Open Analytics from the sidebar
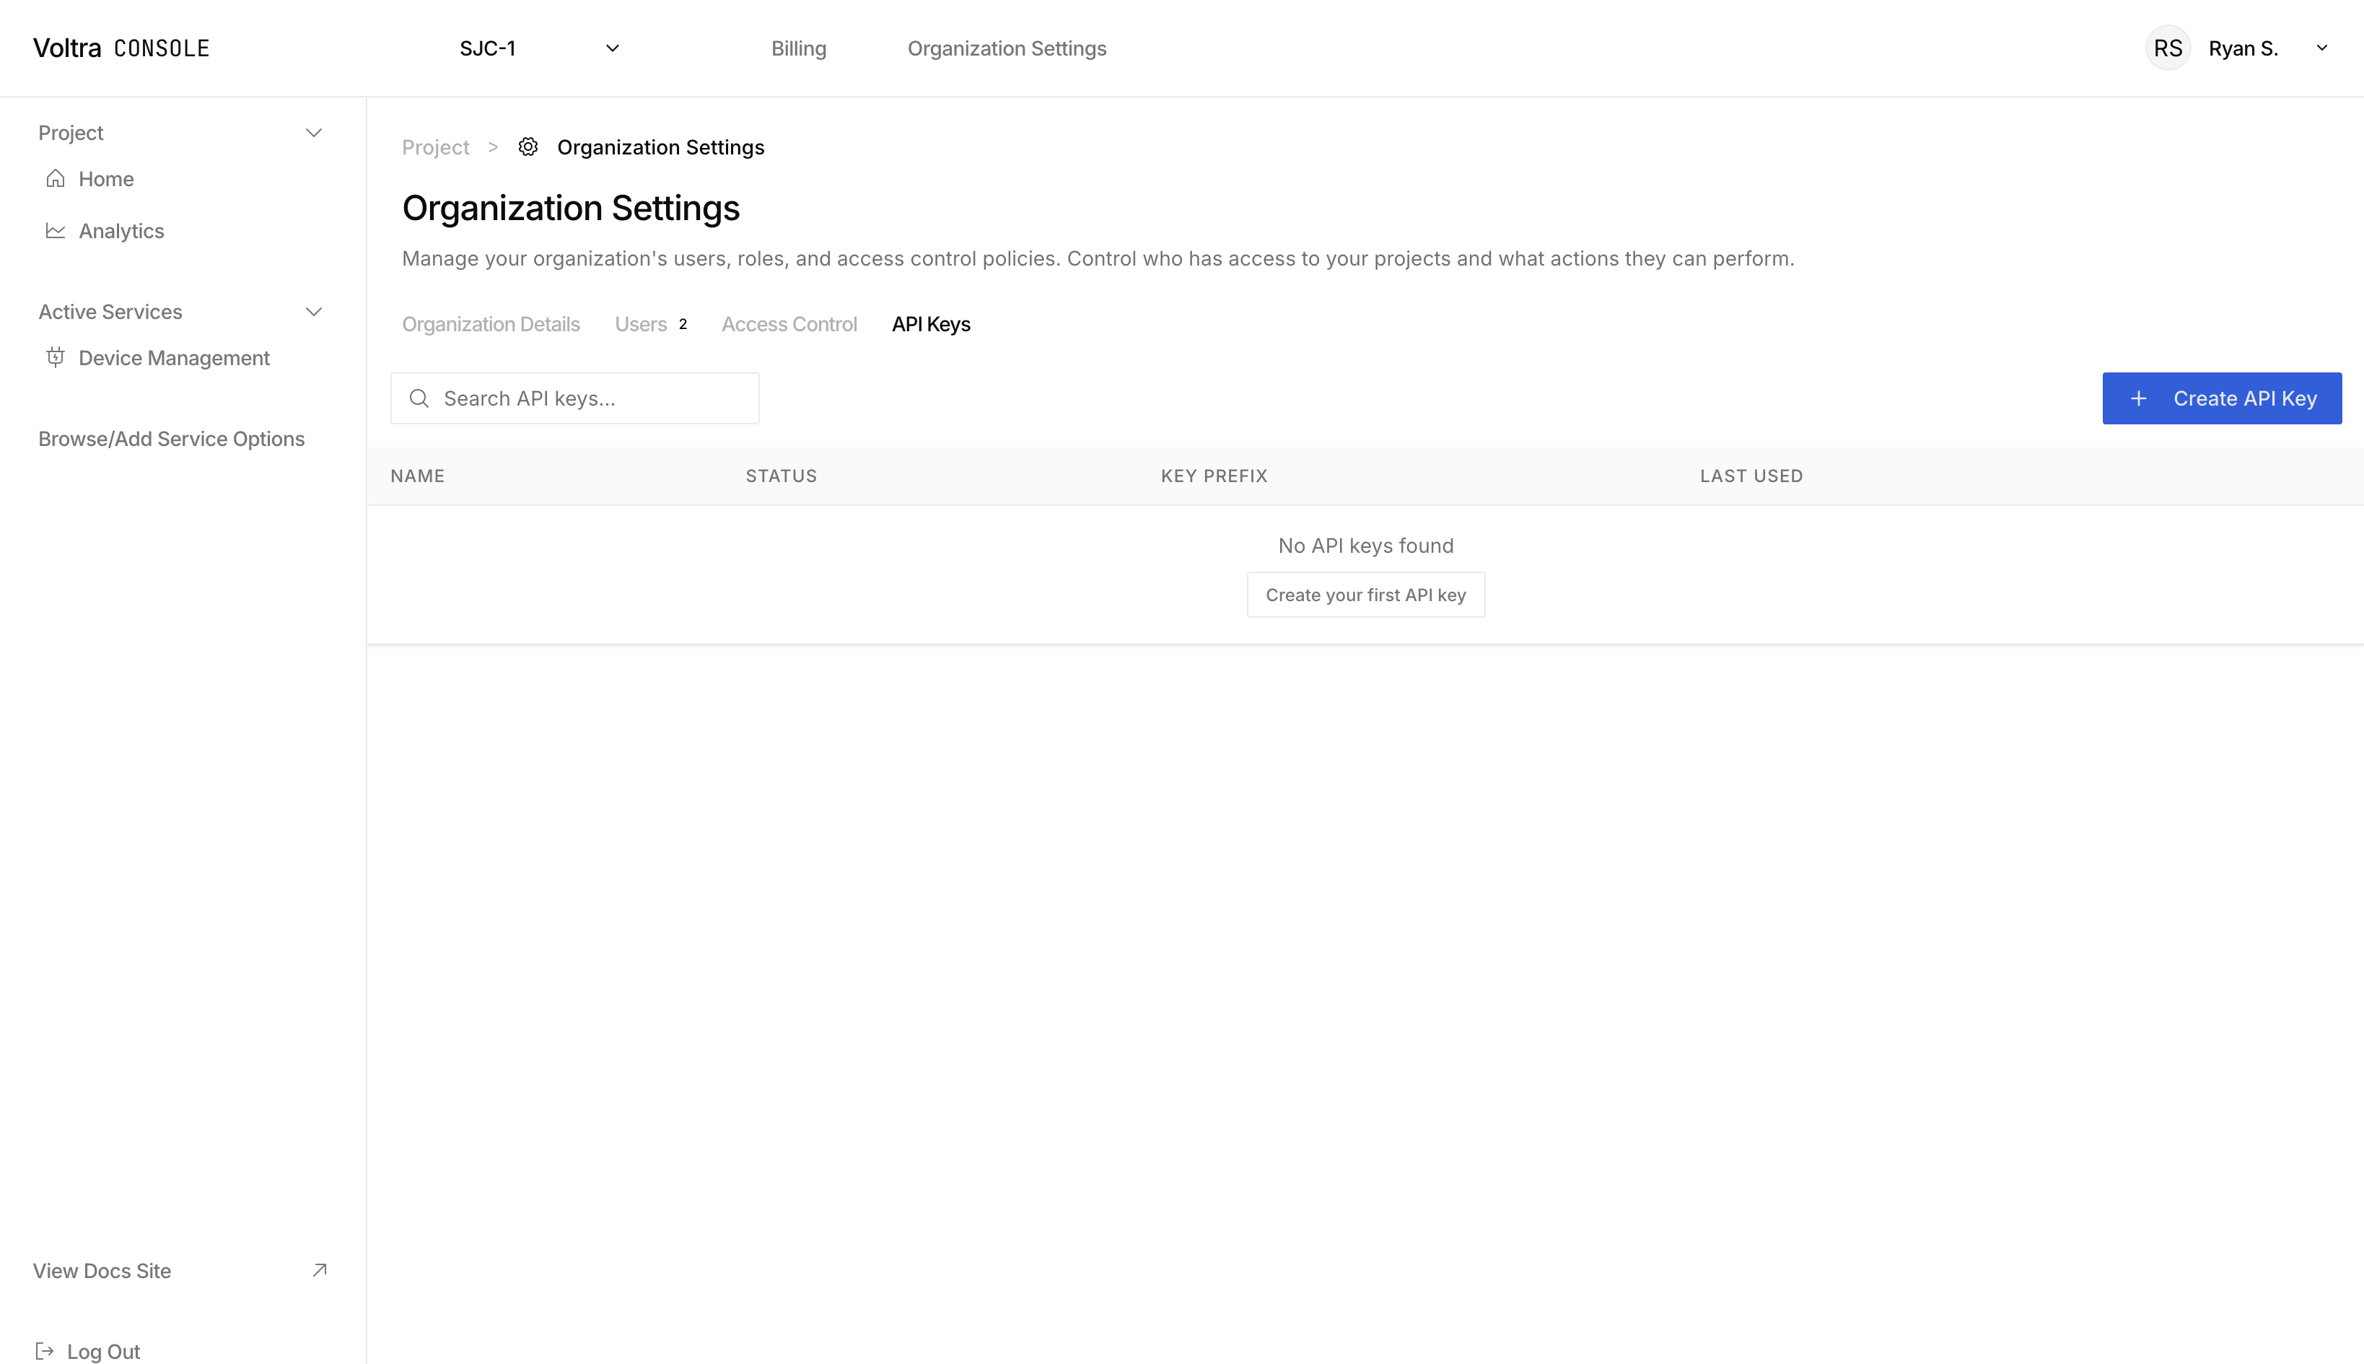This screenshot has width=2364, height=1364. 121,230
